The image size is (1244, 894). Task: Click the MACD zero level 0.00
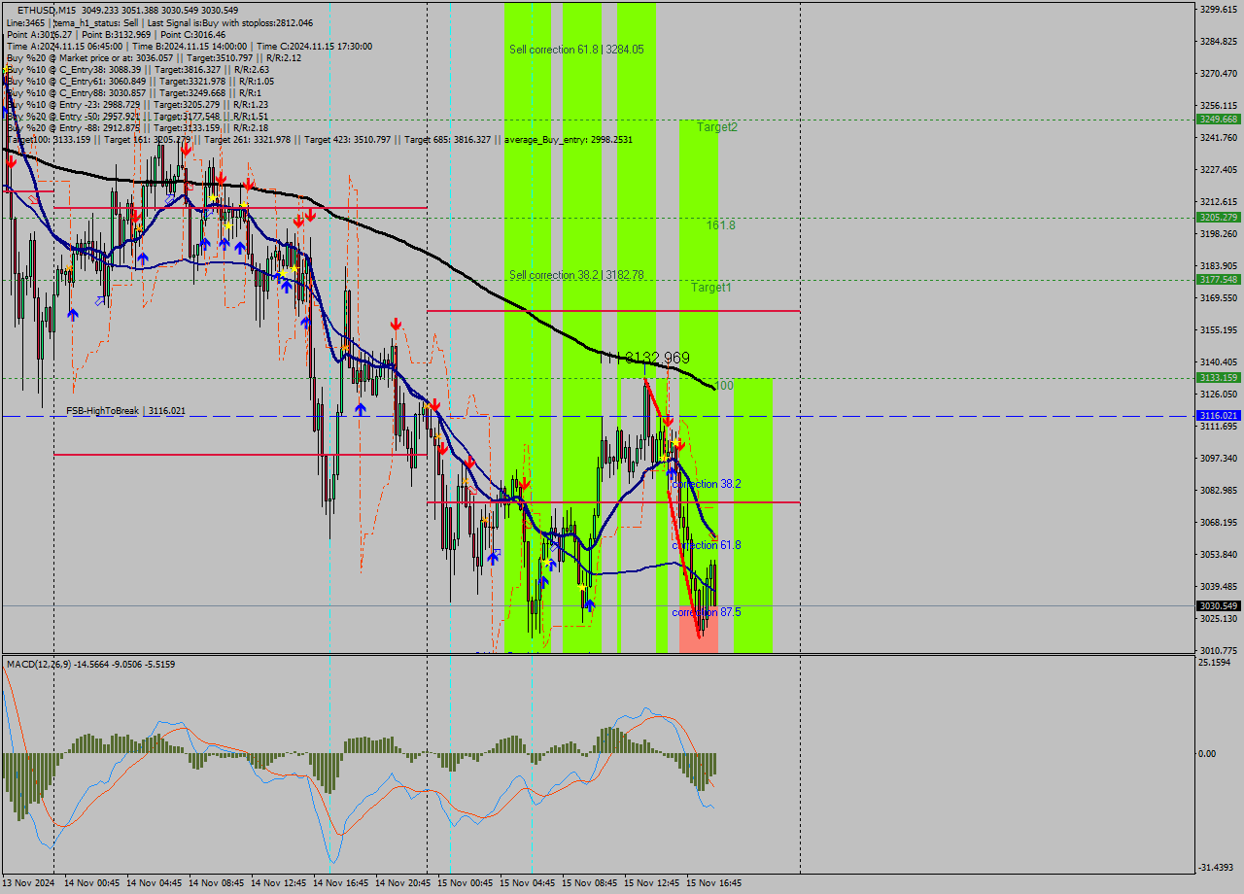(x=1208, y=753)
